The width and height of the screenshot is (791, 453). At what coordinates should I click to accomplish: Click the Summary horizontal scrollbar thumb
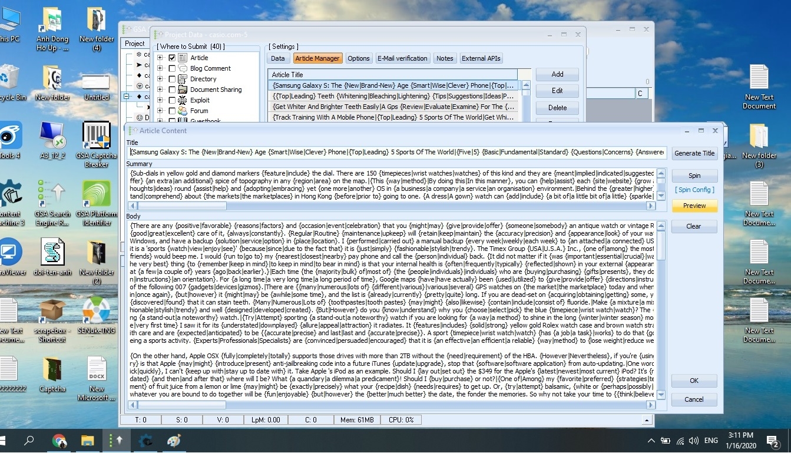tap(182, 206)
